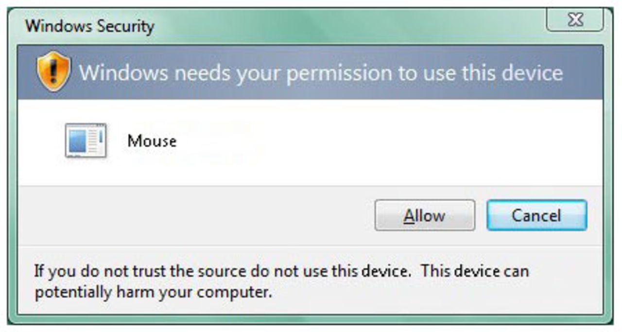Click the orange security shield icon

pyautogui.click(x=53, y=71)
